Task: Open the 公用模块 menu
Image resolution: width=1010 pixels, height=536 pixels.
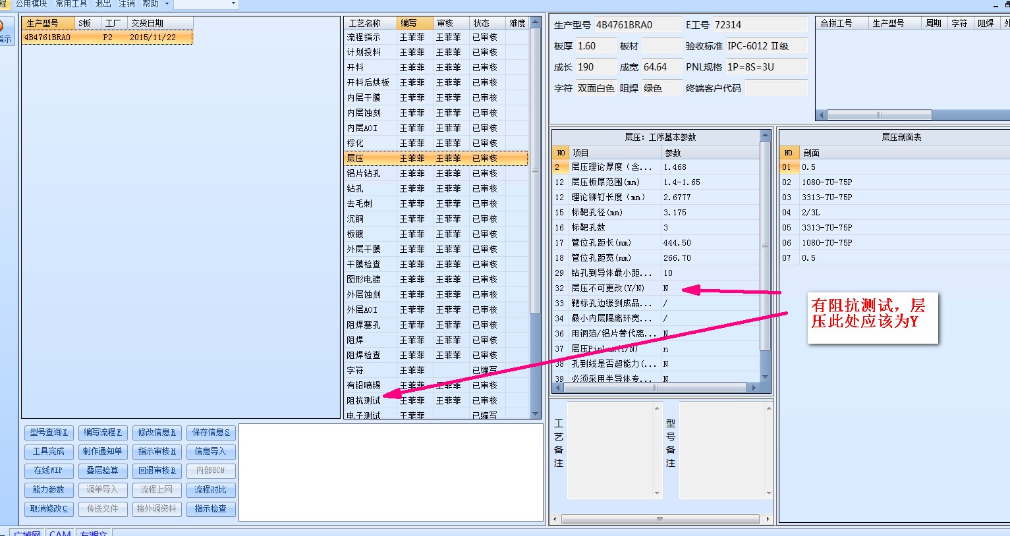Action: pos(31,4)
